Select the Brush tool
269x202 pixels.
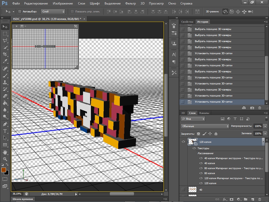click(5, 75)
